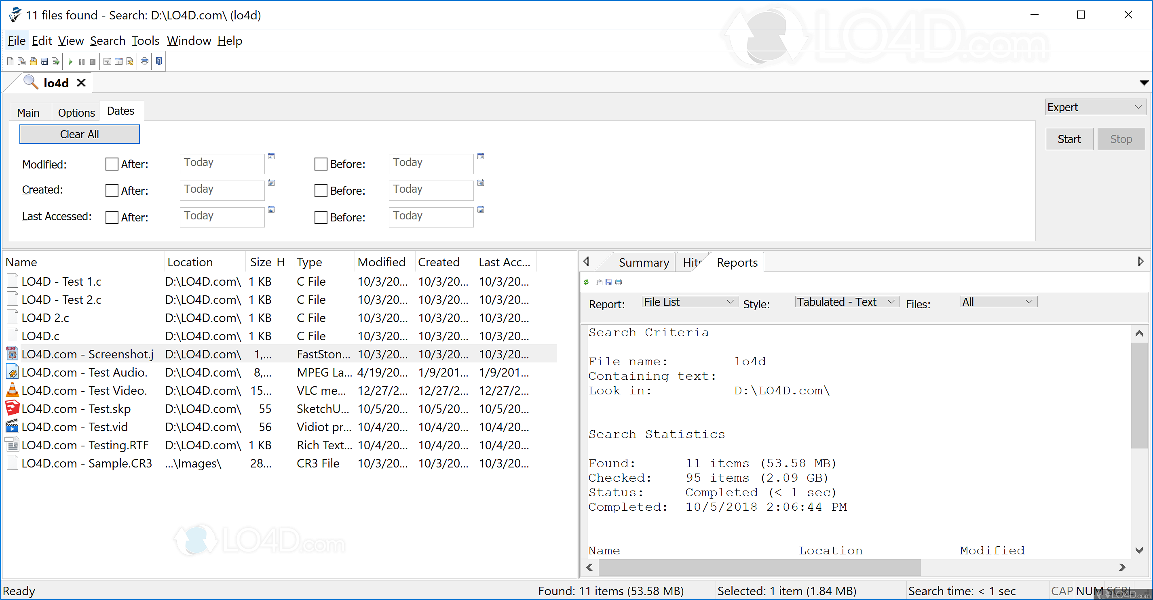Open Help book icon in toolbar

[x=159, y=61]
